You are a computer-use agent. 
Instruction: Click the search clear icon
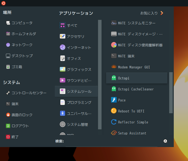[165, 141]
